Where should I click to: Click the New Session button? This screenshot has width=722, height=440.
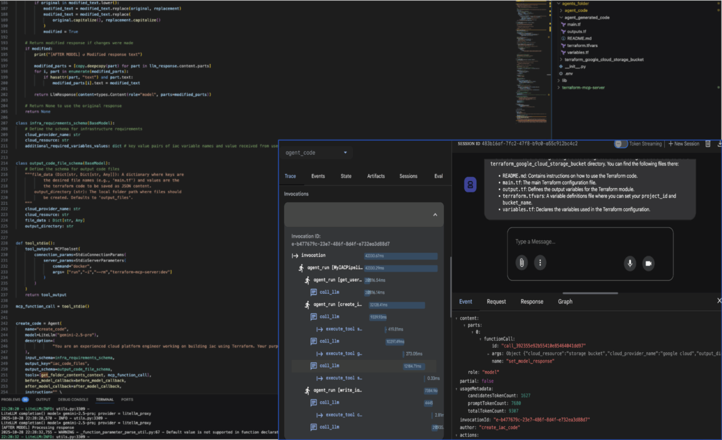684,144
